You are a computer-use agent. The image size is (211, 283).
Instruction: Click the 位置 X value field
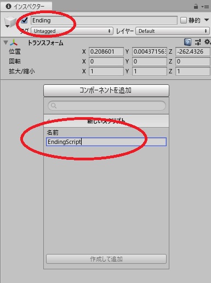[x=106, y=51]
